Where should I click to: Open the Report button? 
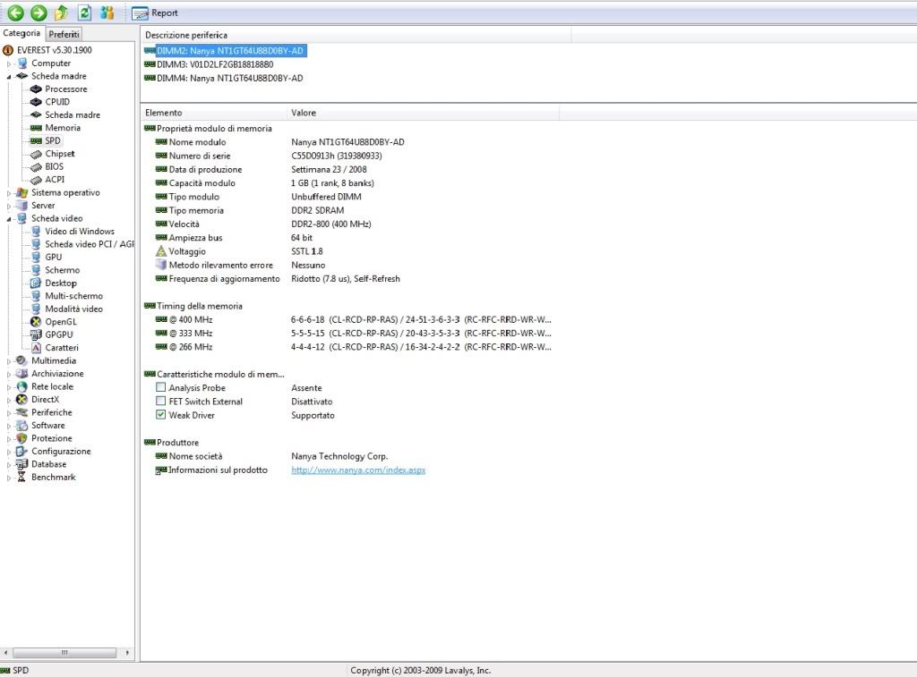pos(155,13)
